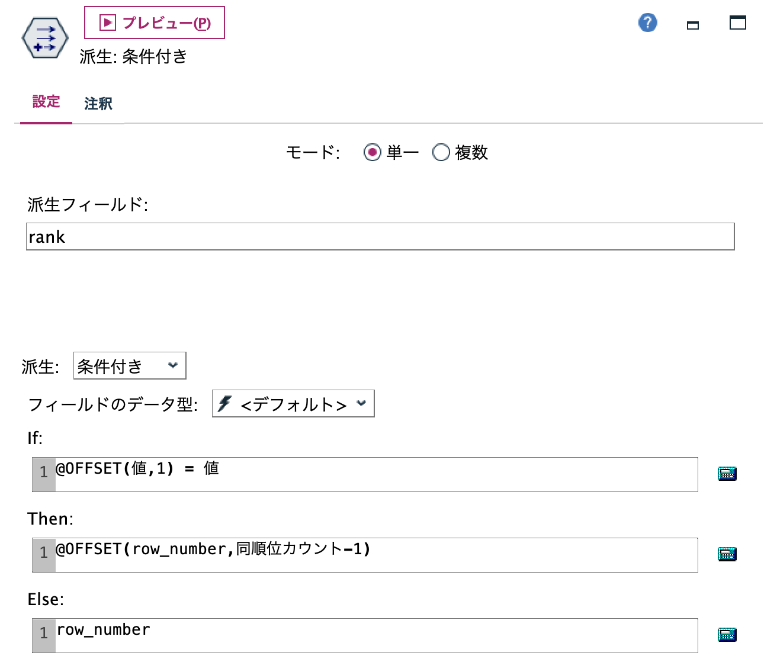Select the 複数 mode radio button
Viewport: 777px width, 662px height.
[441, 152]
